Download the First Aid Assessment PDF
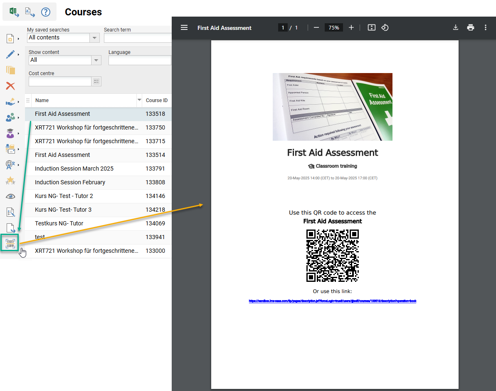Viewport: 496px width, 391px height. 456,27
